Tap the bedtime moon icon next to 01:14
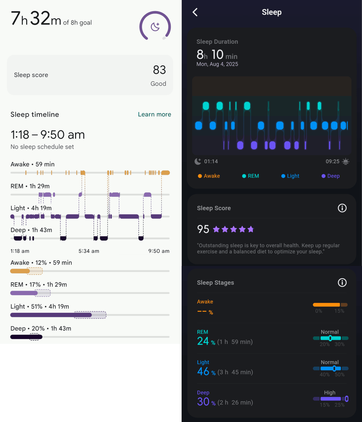 tap(198, 161)
